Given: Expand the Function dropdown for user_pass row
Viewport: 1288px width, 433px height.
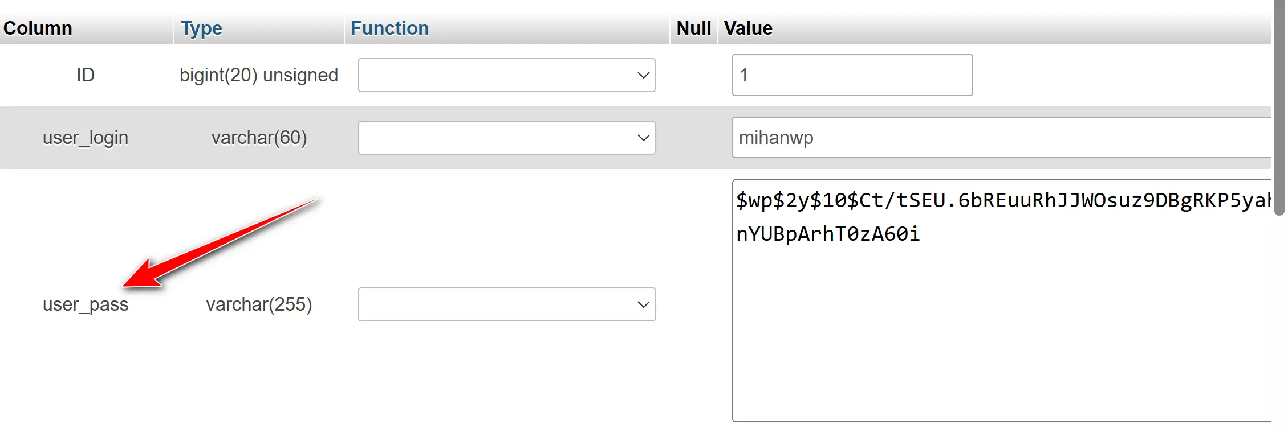Looking at the screenshot, I should point(506,304).
